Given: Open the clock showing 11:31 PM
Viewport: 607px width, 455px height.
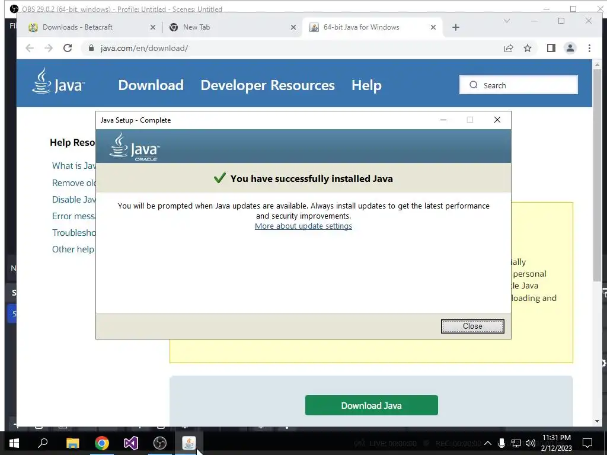Looking at the screenshot, I should 556,443.
